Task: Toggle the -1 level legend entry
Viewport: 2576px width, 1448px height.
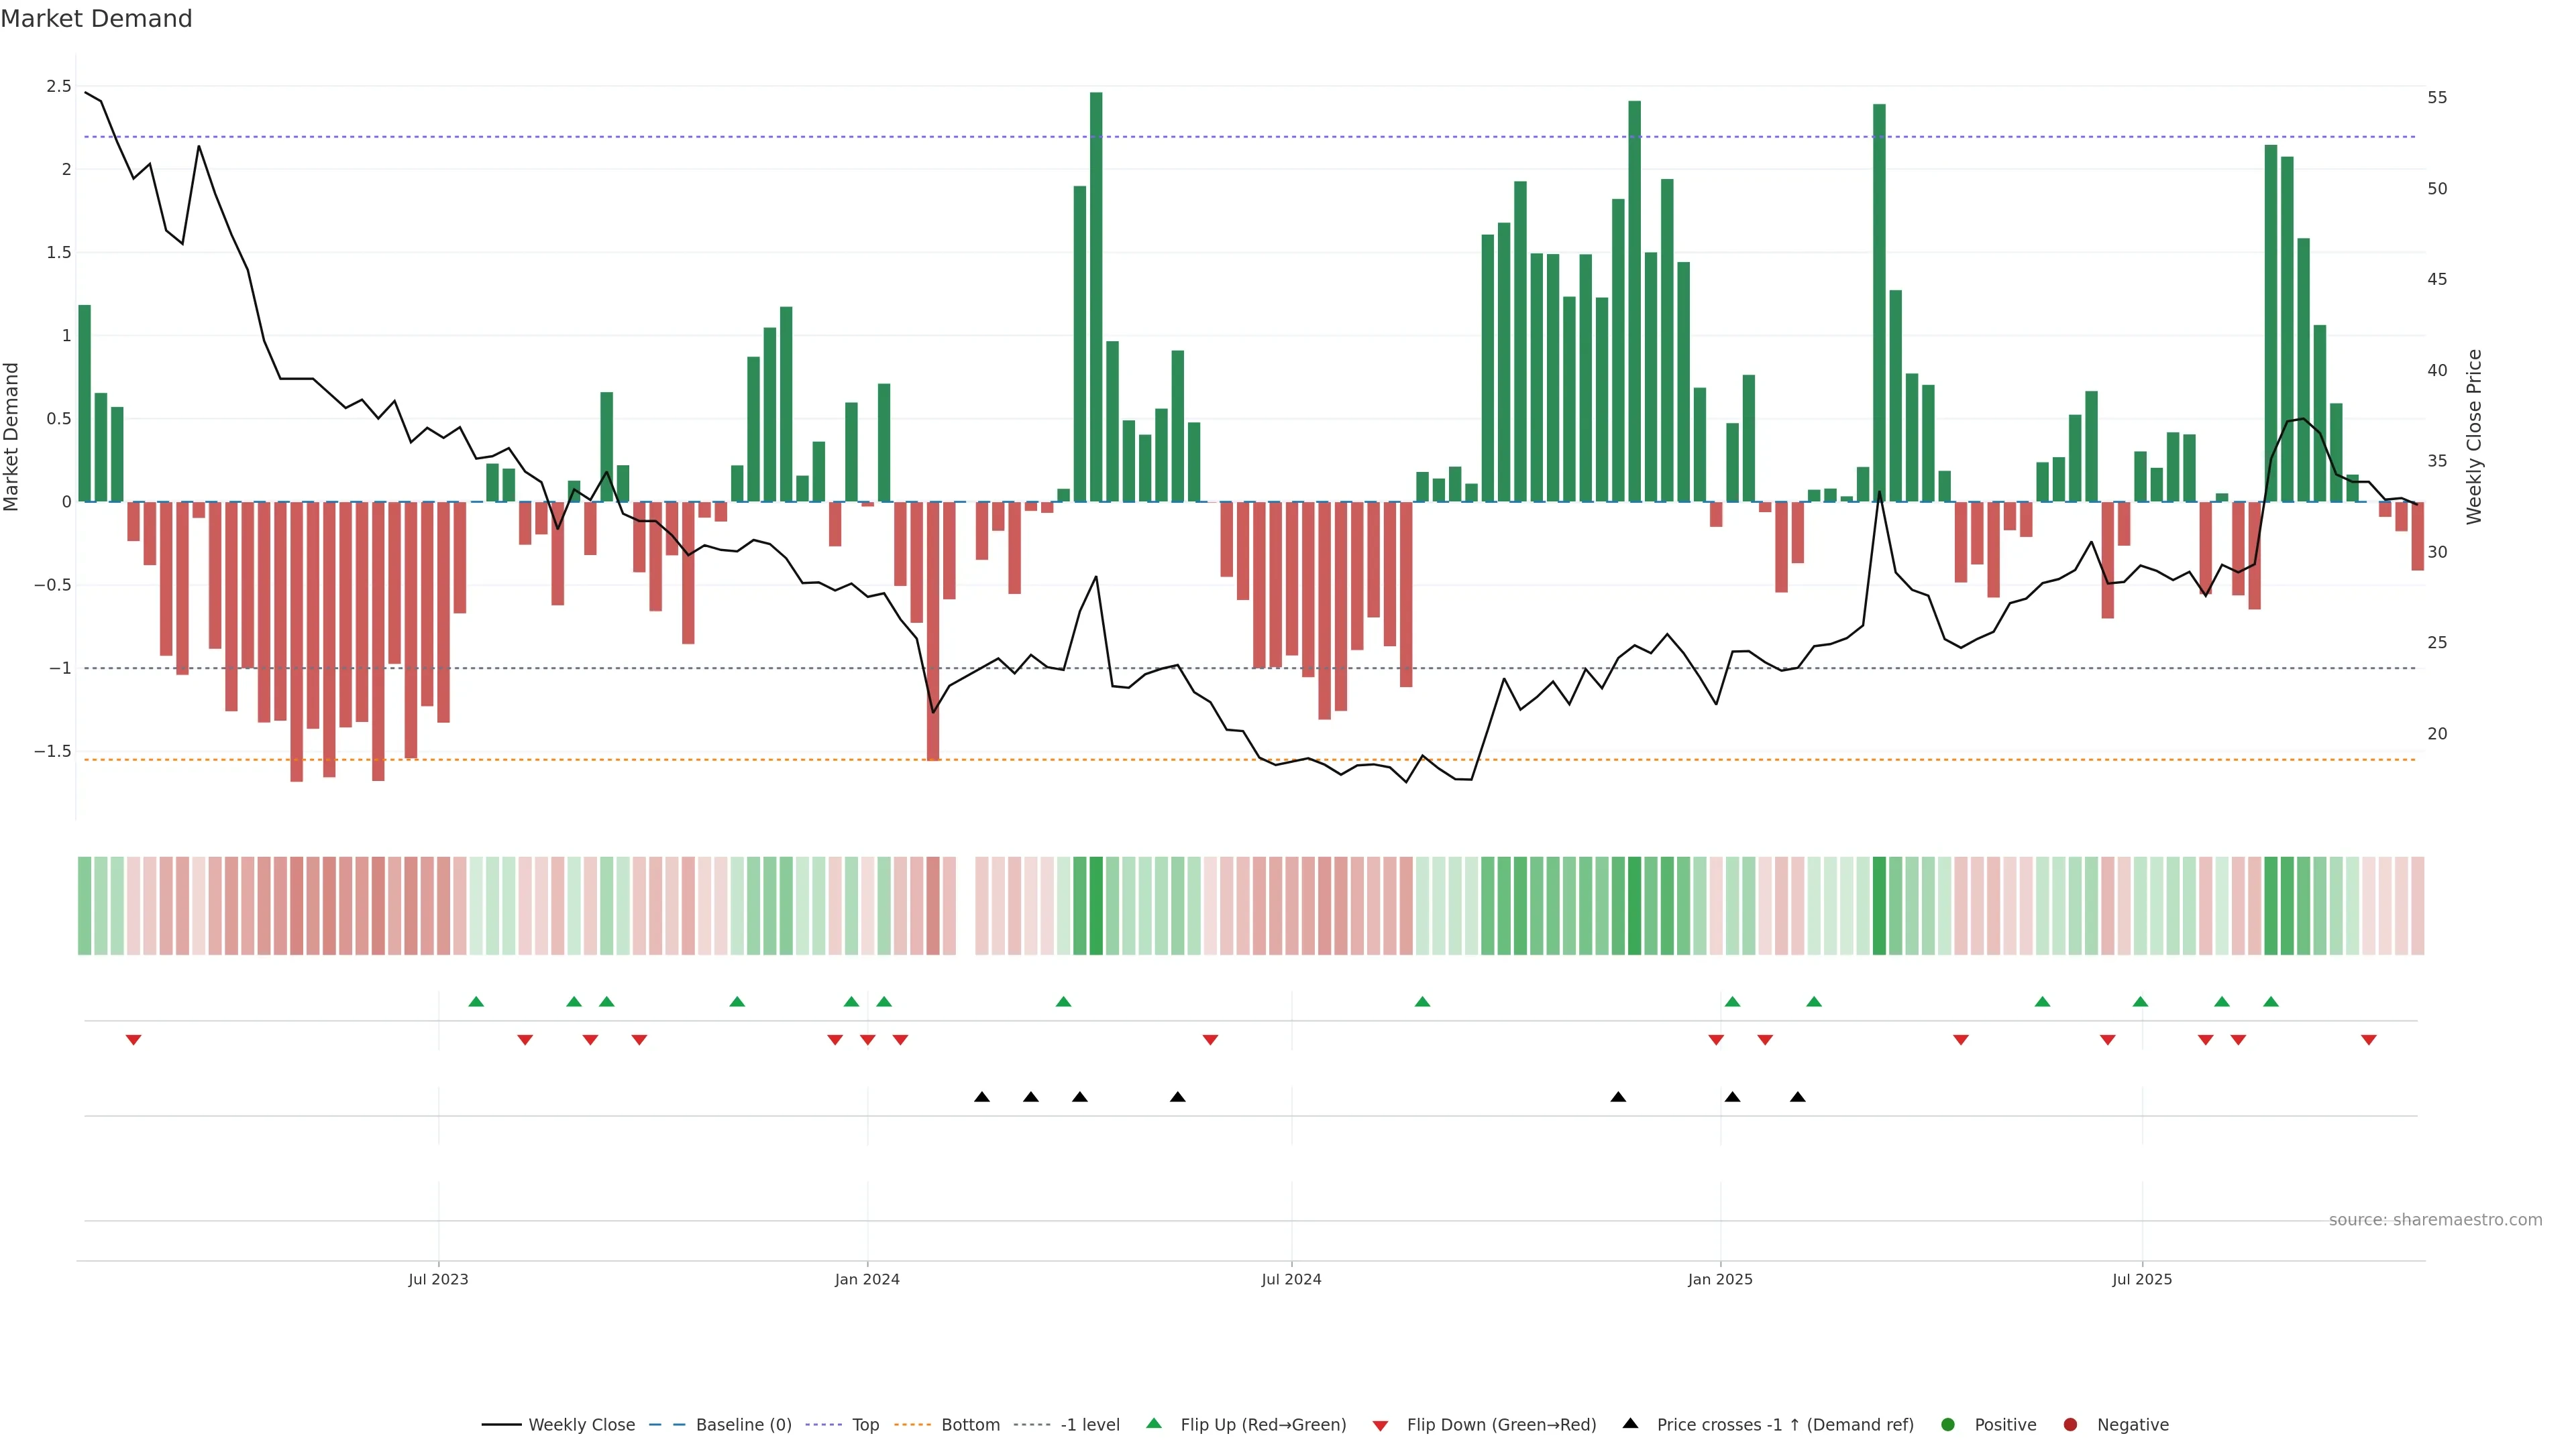Action: tap(1089, 1424)
